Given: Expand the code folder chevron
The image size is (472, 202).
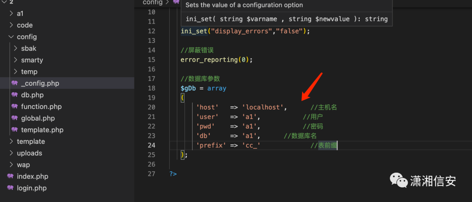Looking at the screenshot, I should 11,25.
